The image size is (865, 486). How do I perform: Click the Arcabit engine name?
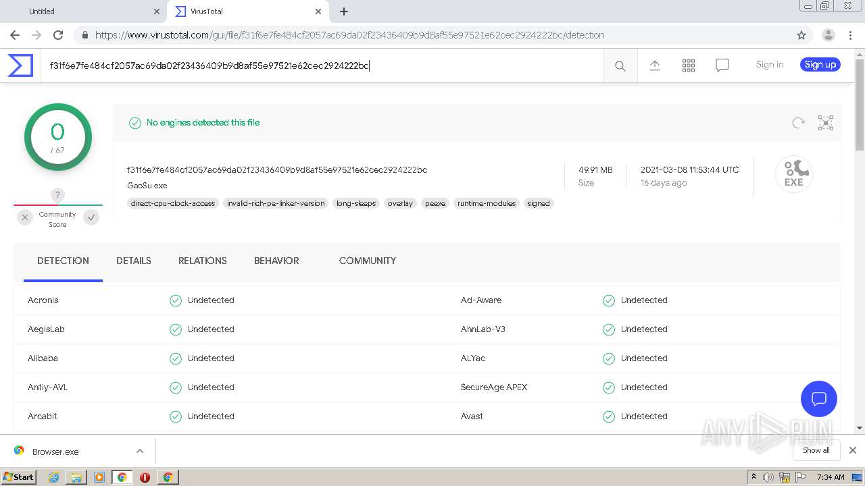tap(43, 416)
